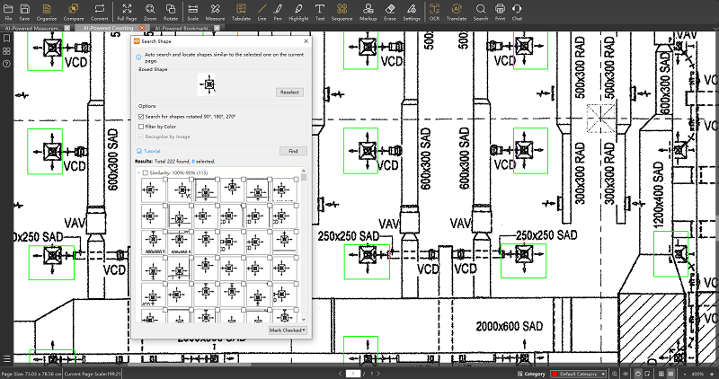The height and width of the screenshot is (379, 719).
Task: Open the Sequence tool
Action: (x=342, y=11)
